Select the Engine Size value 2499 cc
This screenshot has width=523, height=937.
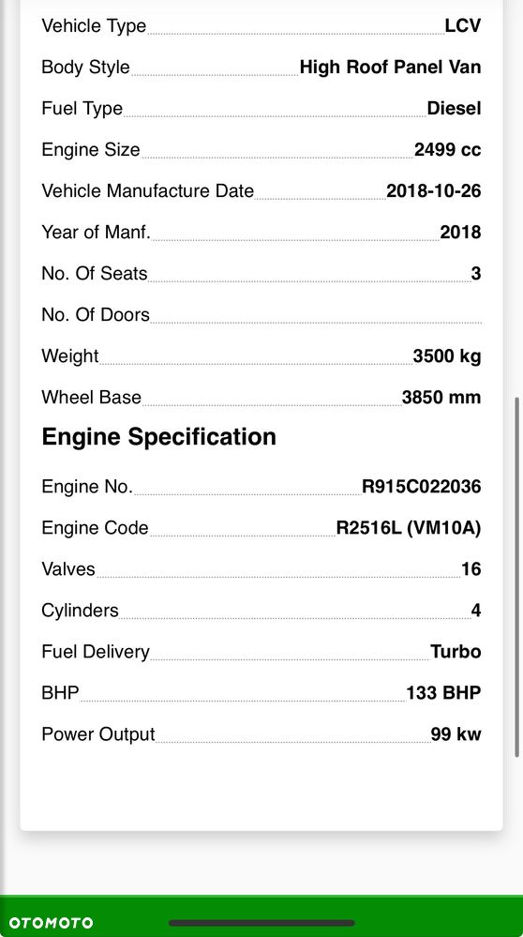coord(448,149)
